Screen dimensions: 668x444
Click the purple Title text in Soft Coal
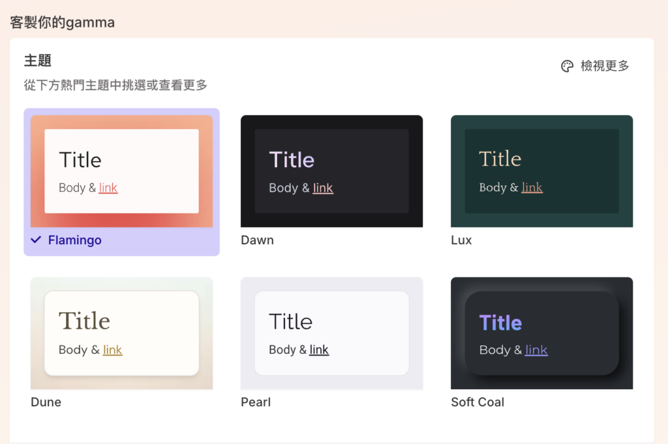500,323
